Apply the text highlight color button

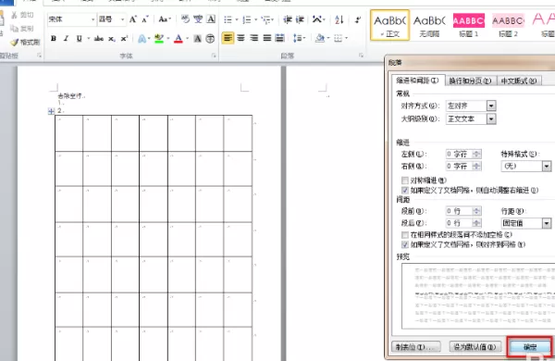click(159, 39)
